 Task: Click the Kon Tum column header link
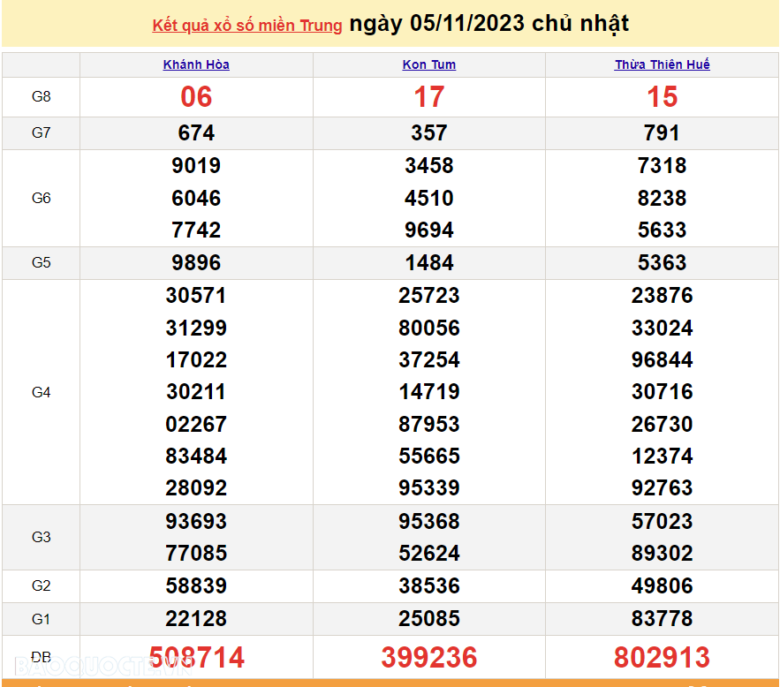coord(428,64)
